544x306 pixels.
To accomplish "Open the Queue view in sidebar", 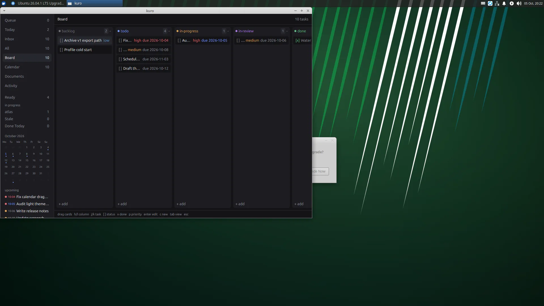I will [27, 20].
